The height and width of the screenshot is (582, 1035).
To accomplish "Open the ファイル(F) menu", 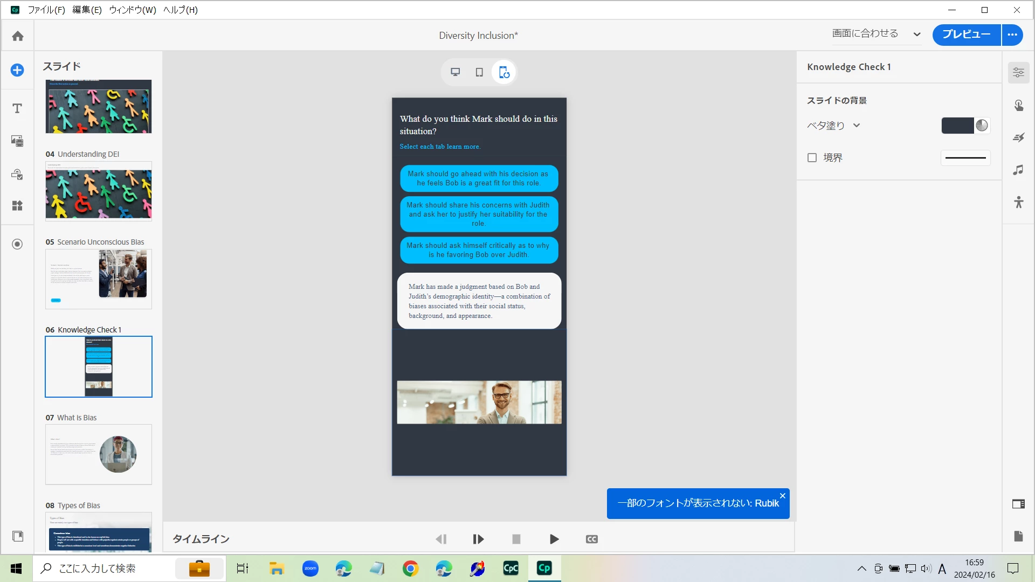I will coord(46,10).
